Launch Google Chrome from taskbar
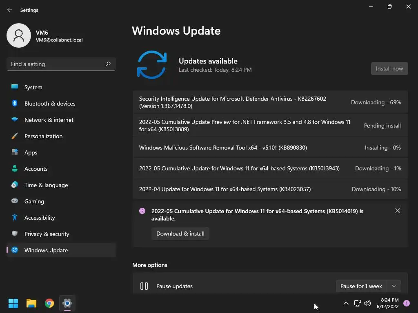418x313 pixels. point(49,303)
